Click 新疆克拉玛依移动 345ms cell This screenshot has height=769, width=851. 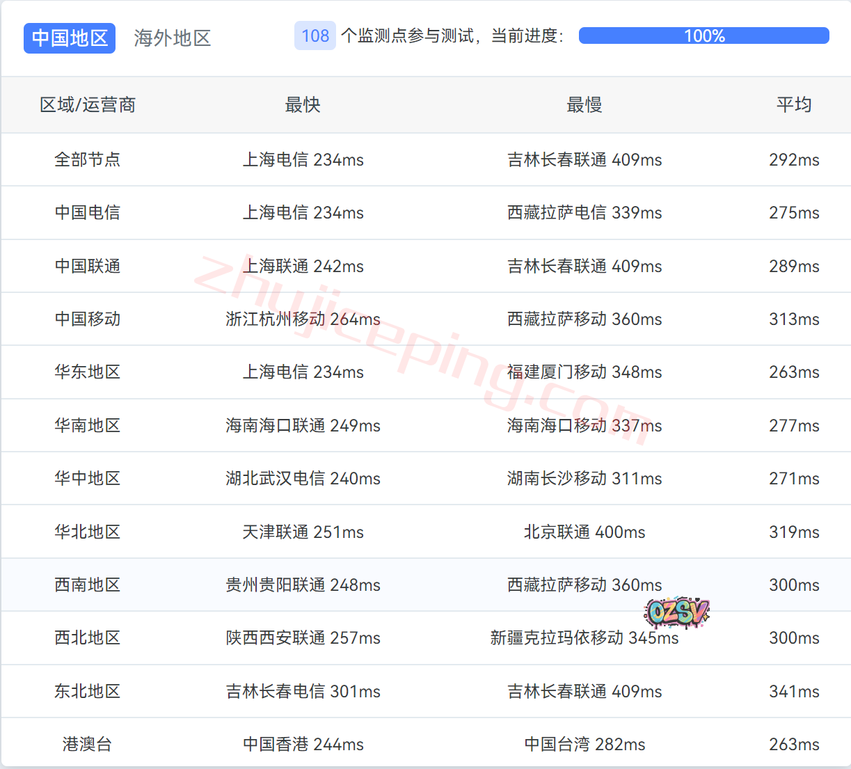584,638
